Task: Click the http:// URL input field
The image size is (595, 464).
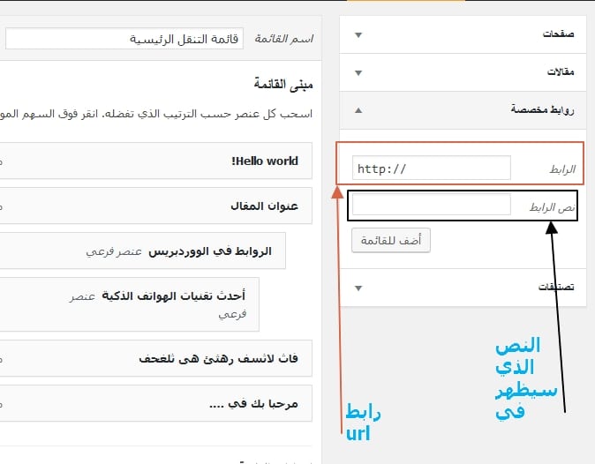Action: (x=431, y=168)
